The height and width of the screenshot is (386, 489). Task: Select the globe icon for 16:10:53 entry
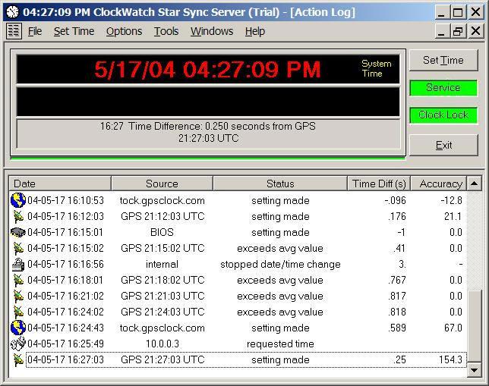18,200
